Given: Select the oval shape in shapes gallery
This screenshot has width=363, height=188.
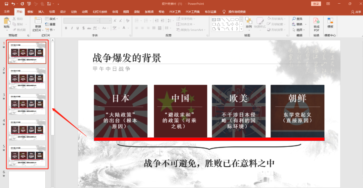Looking at the screenshot, I should coord(237,20).
